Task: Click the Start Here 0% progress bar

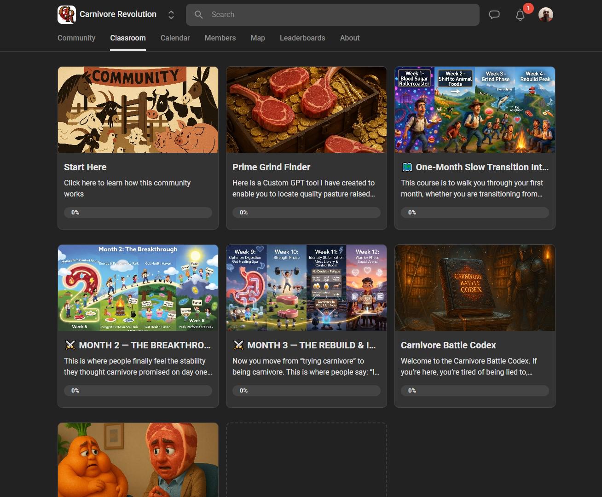Action: [138, 213]
